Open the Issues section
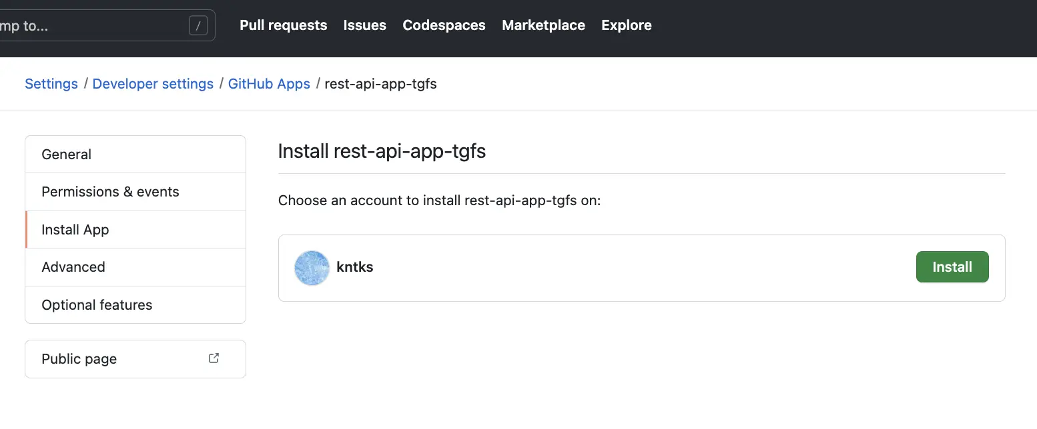 pyautogui.click(x=364, y=25)
